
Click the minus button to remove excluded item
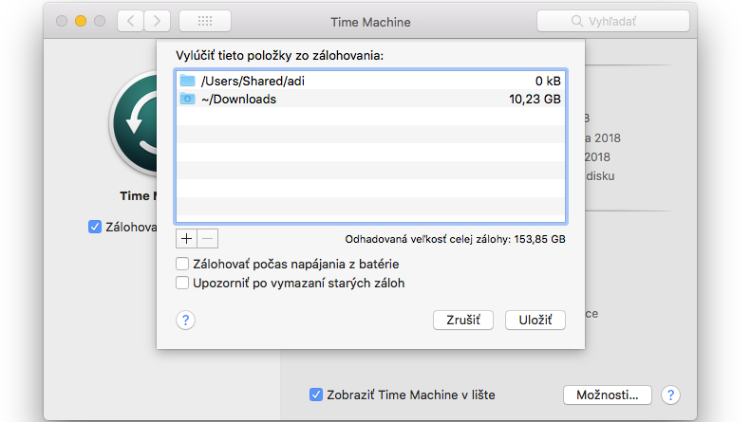coord(208,238)
